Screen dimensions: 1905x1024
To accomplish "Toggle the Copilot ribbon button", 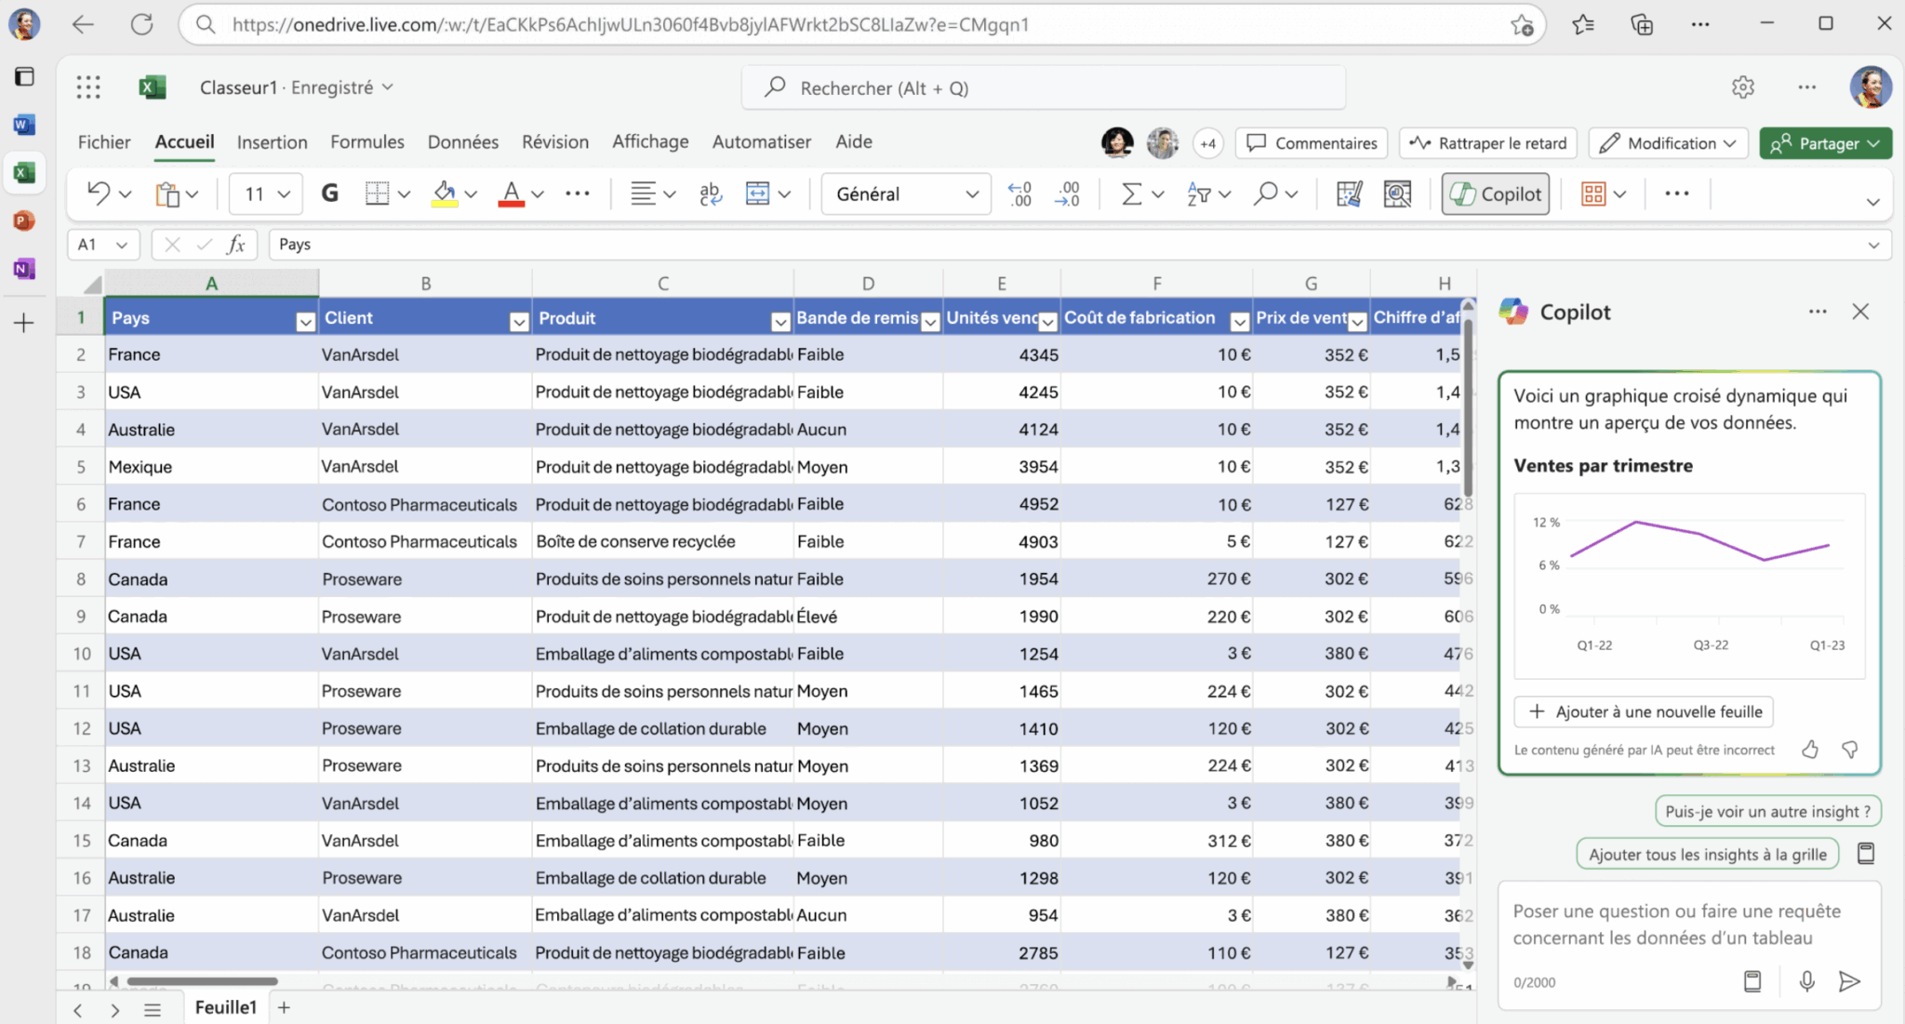I will pos(1496,193).
